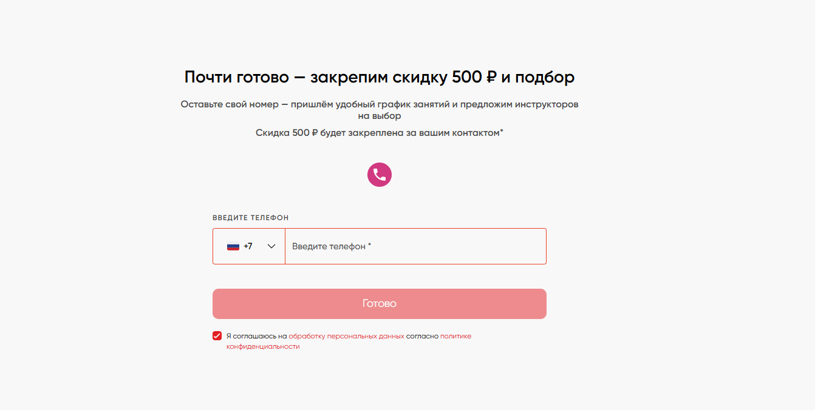The height and width of the screenshot is (410, 815).
Task: Click the asterisk in the phone placeholder
Action: tap(369, 245)
